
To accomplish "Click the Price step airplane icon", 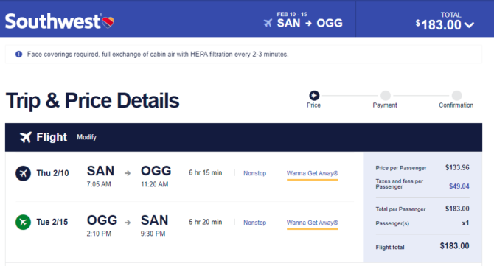I will pyautogui.click(x=314, y=95).
